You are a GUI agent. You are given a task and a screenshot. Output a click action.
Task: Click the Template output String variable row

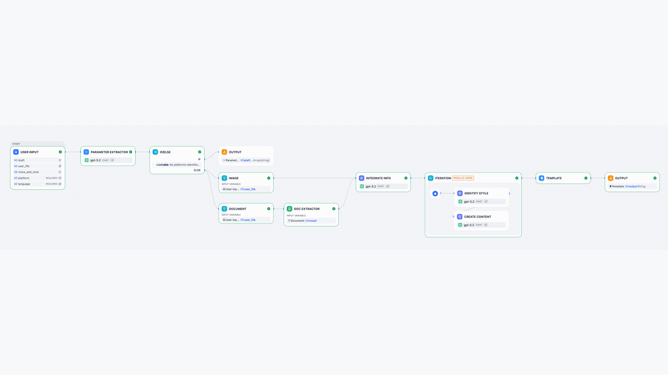(632, 186)
